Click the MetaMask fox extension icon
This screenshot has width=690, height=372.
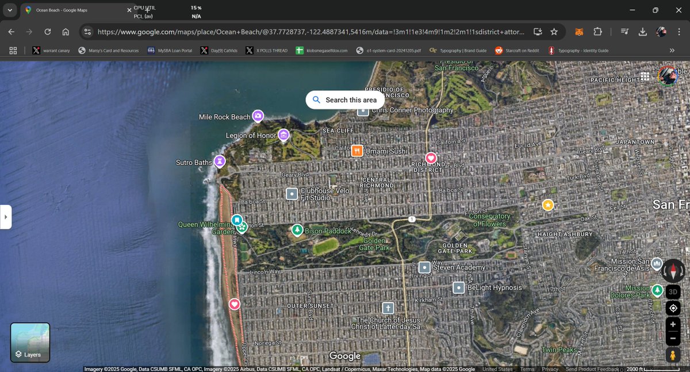tap(580, 32)
